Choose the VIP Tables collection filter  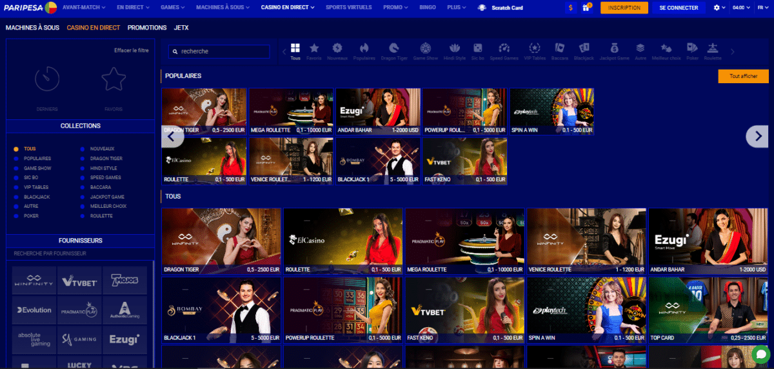(x=37, y=187)
